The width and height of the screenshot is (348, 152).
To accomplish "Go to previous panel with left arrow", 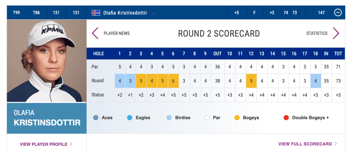I will click(x=95, y=33).
